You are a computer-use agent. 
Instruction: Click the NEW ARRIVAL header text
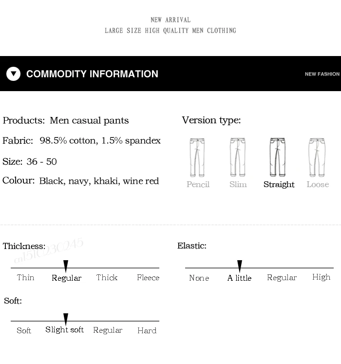click(x=170, y=20)
